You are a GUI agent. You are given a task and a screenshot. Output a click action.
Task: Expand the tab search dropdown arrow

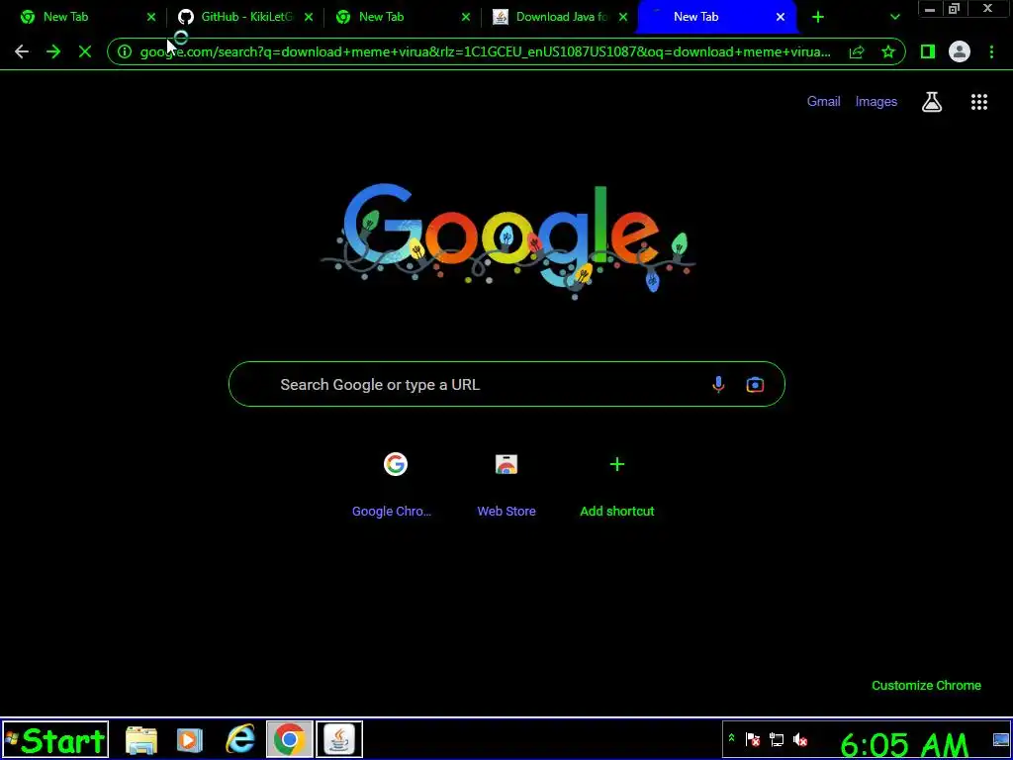[894, 17]
